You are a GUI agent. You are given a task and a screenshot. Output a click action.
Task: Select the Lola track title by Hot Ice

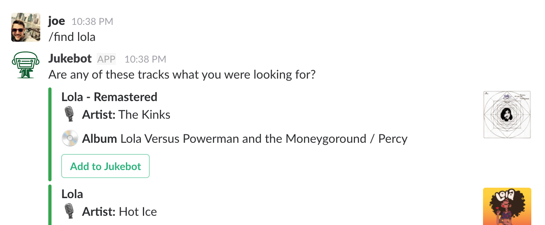[x=72, y=194]
